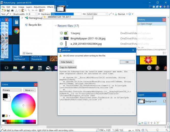The width and height of the screenshot is (170, 132).
Task: Click the black primary color swatch
Action: 5,96
